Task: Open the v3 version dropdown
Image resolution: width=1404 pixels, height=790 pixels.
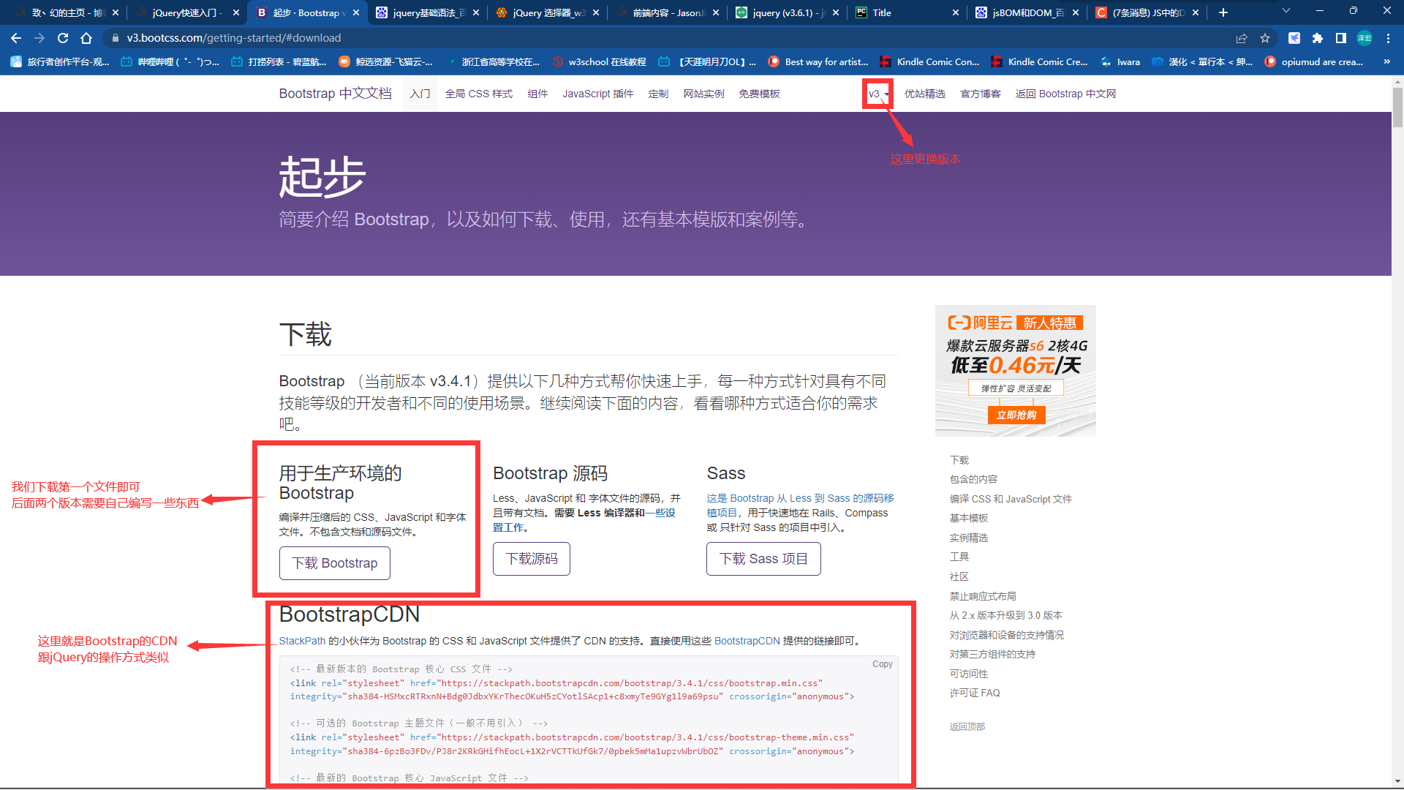Action: [877, 94]
